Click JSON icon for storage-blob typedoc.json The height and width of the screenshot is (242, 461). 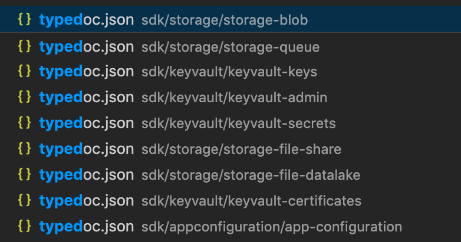(24, 19)
